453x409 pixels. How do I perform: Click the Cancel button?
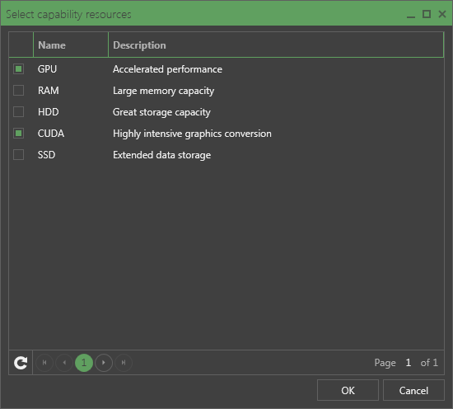click(413, 390)
